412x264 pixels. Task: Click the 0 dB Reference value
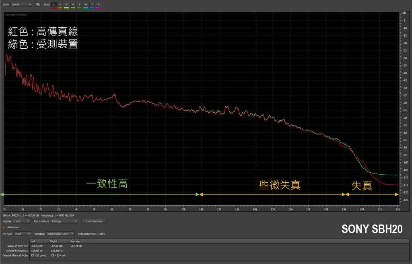tap(98, 234)
